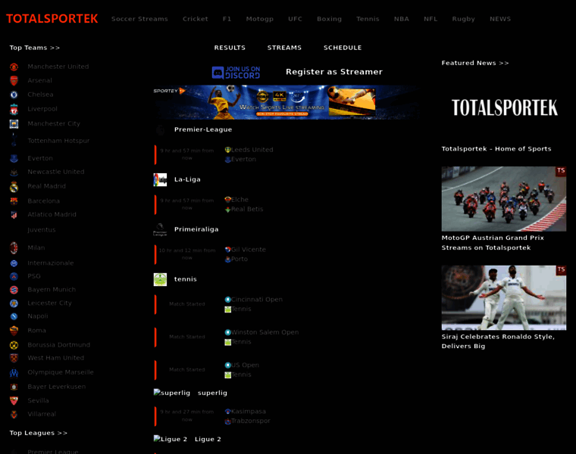Click the Manchester City crest icon

[x=14, y=124]
